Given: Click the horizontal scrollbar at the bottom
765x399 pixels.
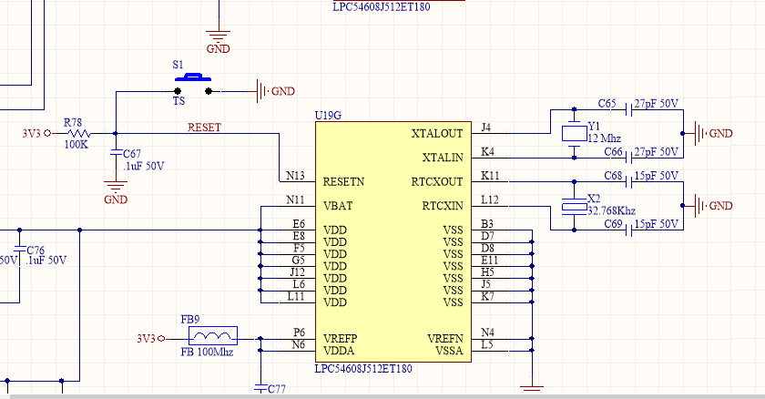Looking at the screenshot, I should tap(387, 396).
